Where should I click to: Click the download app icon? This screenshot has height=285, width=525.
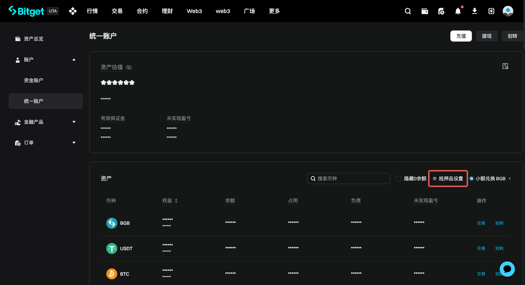pos(475,11)
